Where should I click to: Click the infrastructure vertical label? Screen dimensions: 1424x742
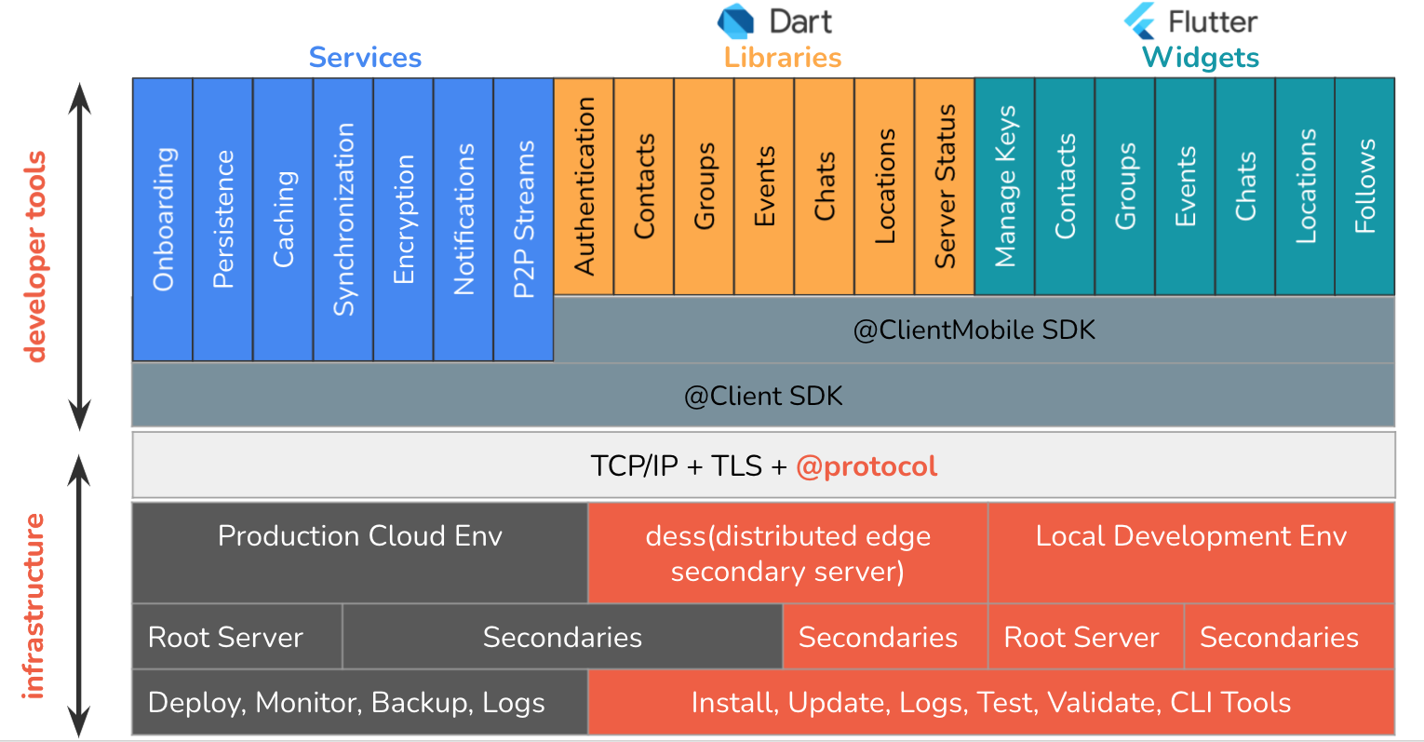tap(34, 606)
